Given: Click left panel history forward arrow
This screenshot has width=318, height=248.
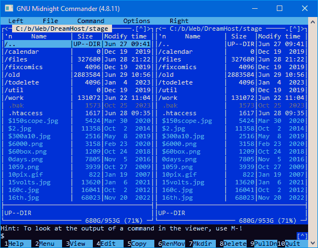Looking at the screenshot, I should [x=148, y=29].
